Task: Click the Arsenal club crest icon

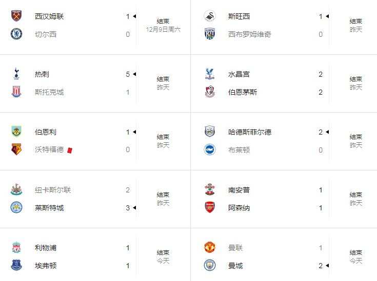Action: (209, 208)
